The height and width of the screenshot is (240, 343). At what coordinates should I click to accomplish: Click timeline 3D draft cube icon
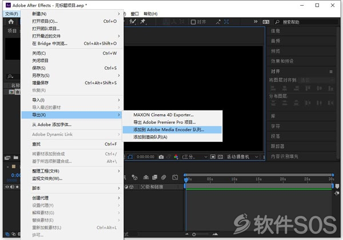[134, 177]
